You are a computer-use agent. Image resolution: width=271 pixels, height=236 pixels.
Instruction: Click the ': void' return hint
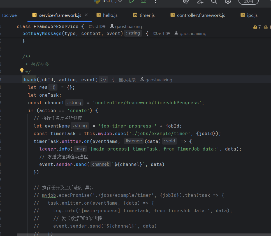[169, 141]
